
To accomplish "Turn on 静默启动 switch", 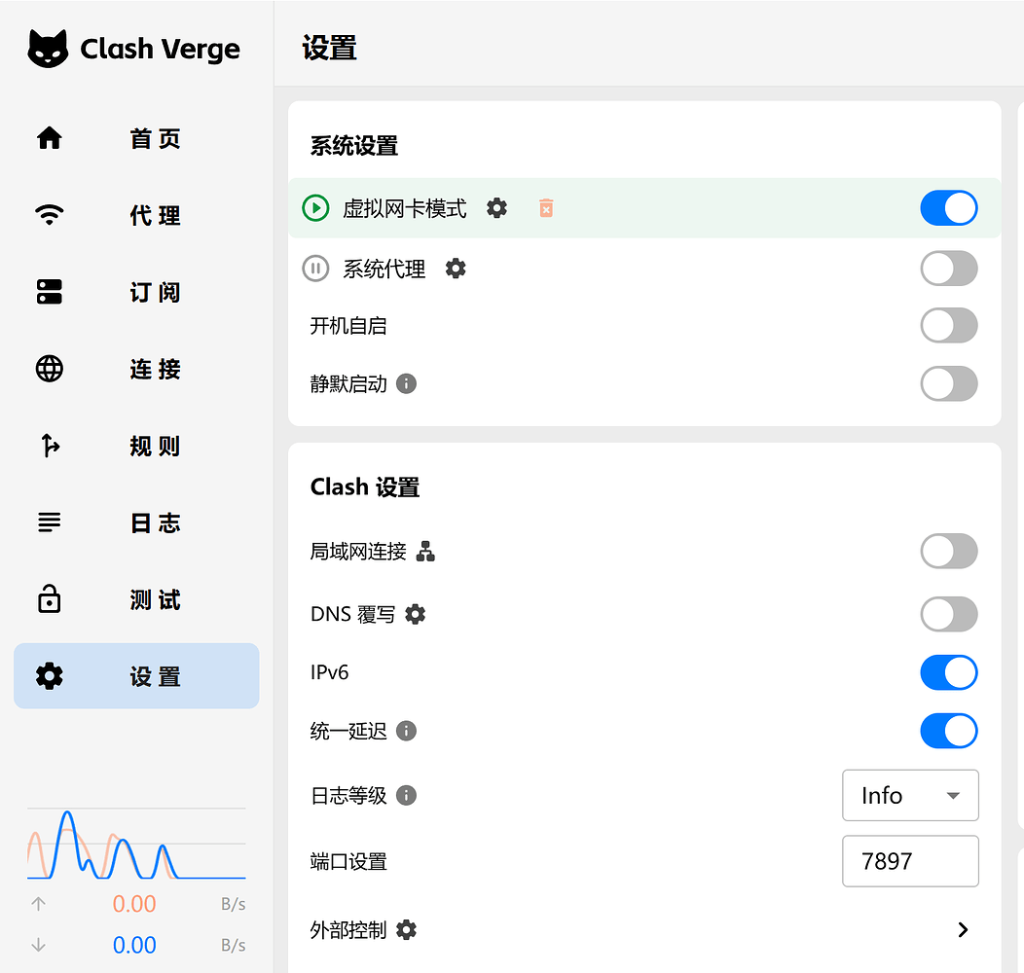I will [949, 383].
